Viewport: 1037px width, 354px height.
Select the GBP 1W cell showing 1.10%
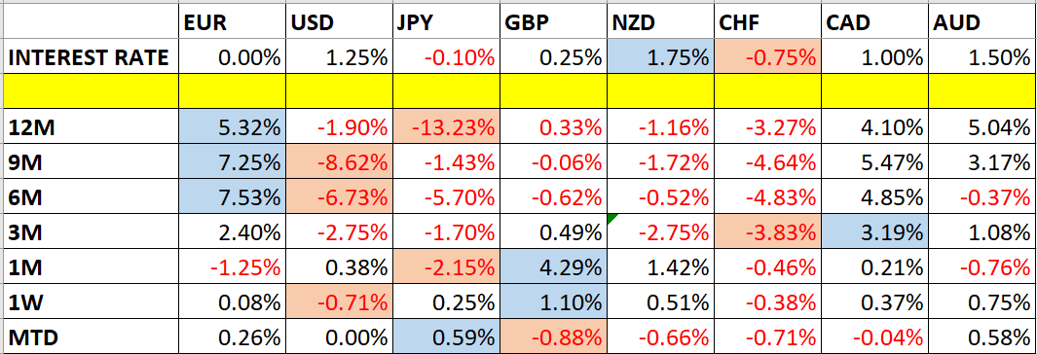pyautogui.click(x=553, y=301)
